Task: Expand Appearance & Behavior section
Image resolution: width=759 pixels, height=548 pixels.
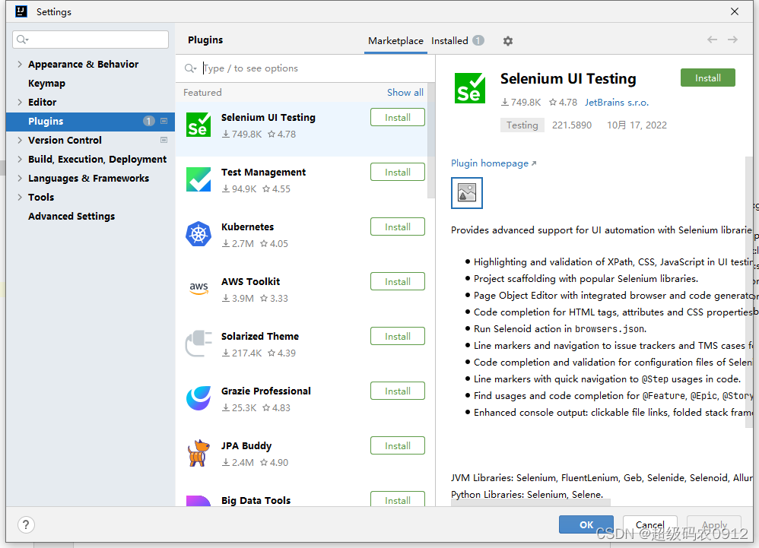Action: [x=20, y=64]
